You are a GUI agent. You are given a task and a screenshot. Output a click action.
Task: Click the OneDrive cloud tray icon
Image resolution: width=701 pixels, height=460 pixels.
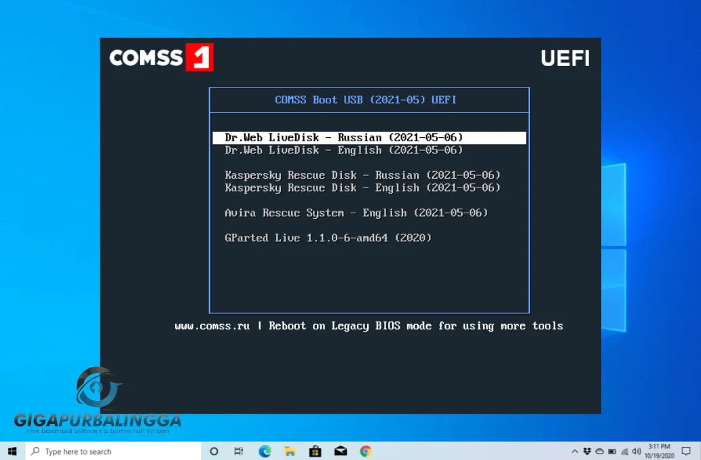tap(599, 451)
